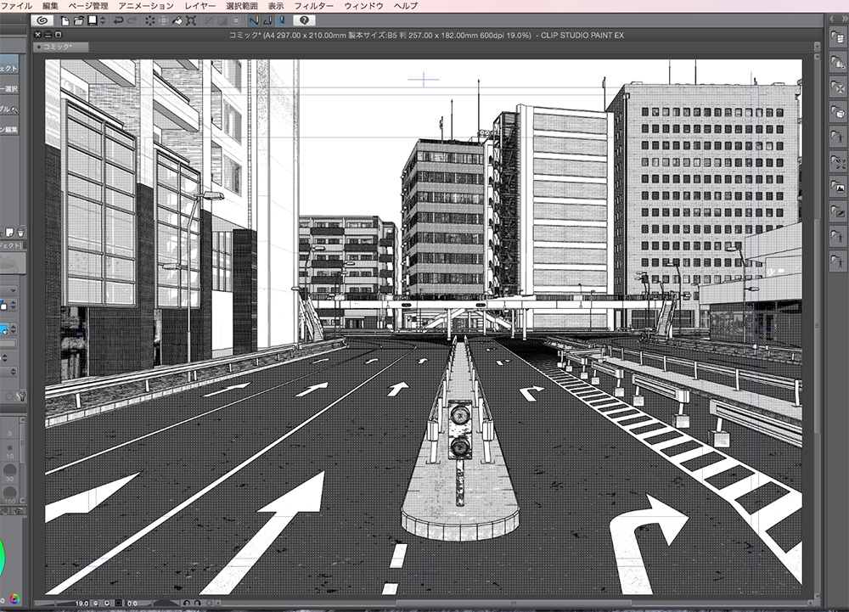Switch to the コミック canvas tab
Viewport: 849px width, 612px height.
pos(56,48)
